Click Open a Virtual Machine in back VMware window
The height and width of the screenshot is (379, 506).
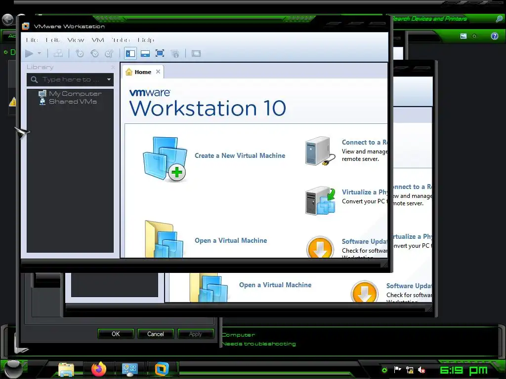click(x=275, y=285)
